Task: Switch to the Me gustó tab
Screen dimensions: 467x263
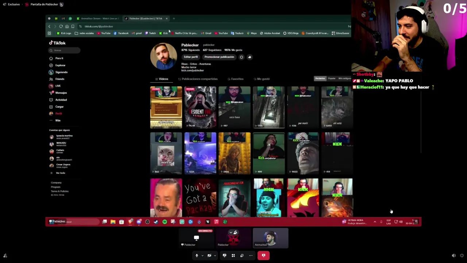Action: tap(262, 79)
